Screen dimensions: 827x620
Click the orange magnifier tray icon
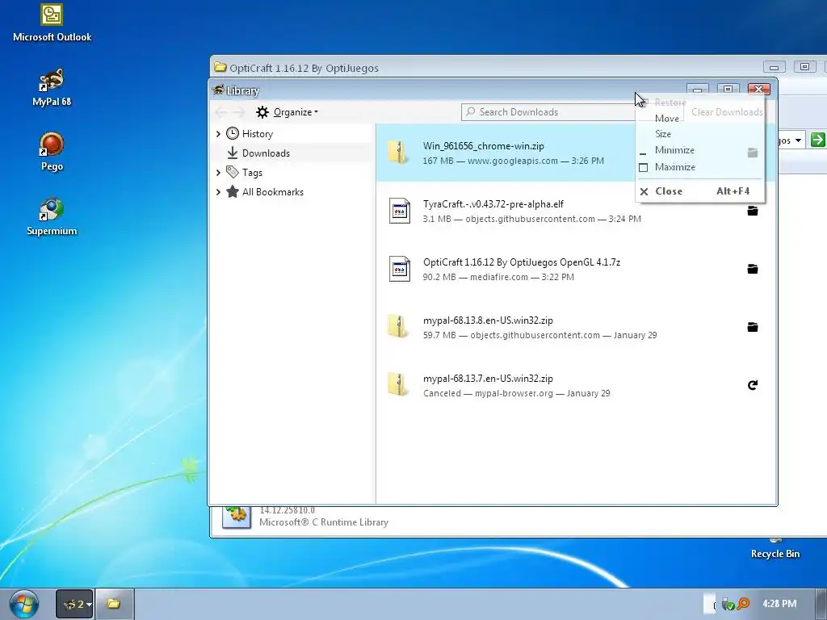click(x=743, y=604)
